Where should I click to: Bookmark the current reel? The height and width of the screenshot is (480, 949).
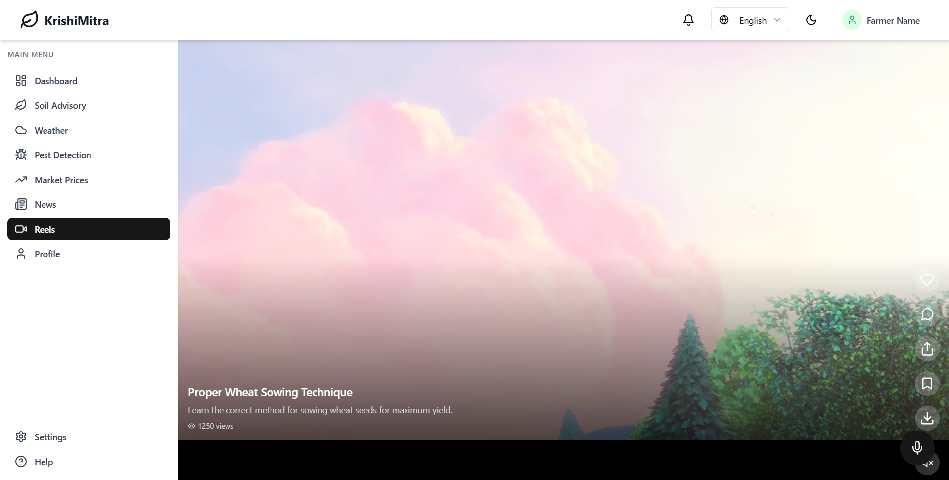pos(927,384)
